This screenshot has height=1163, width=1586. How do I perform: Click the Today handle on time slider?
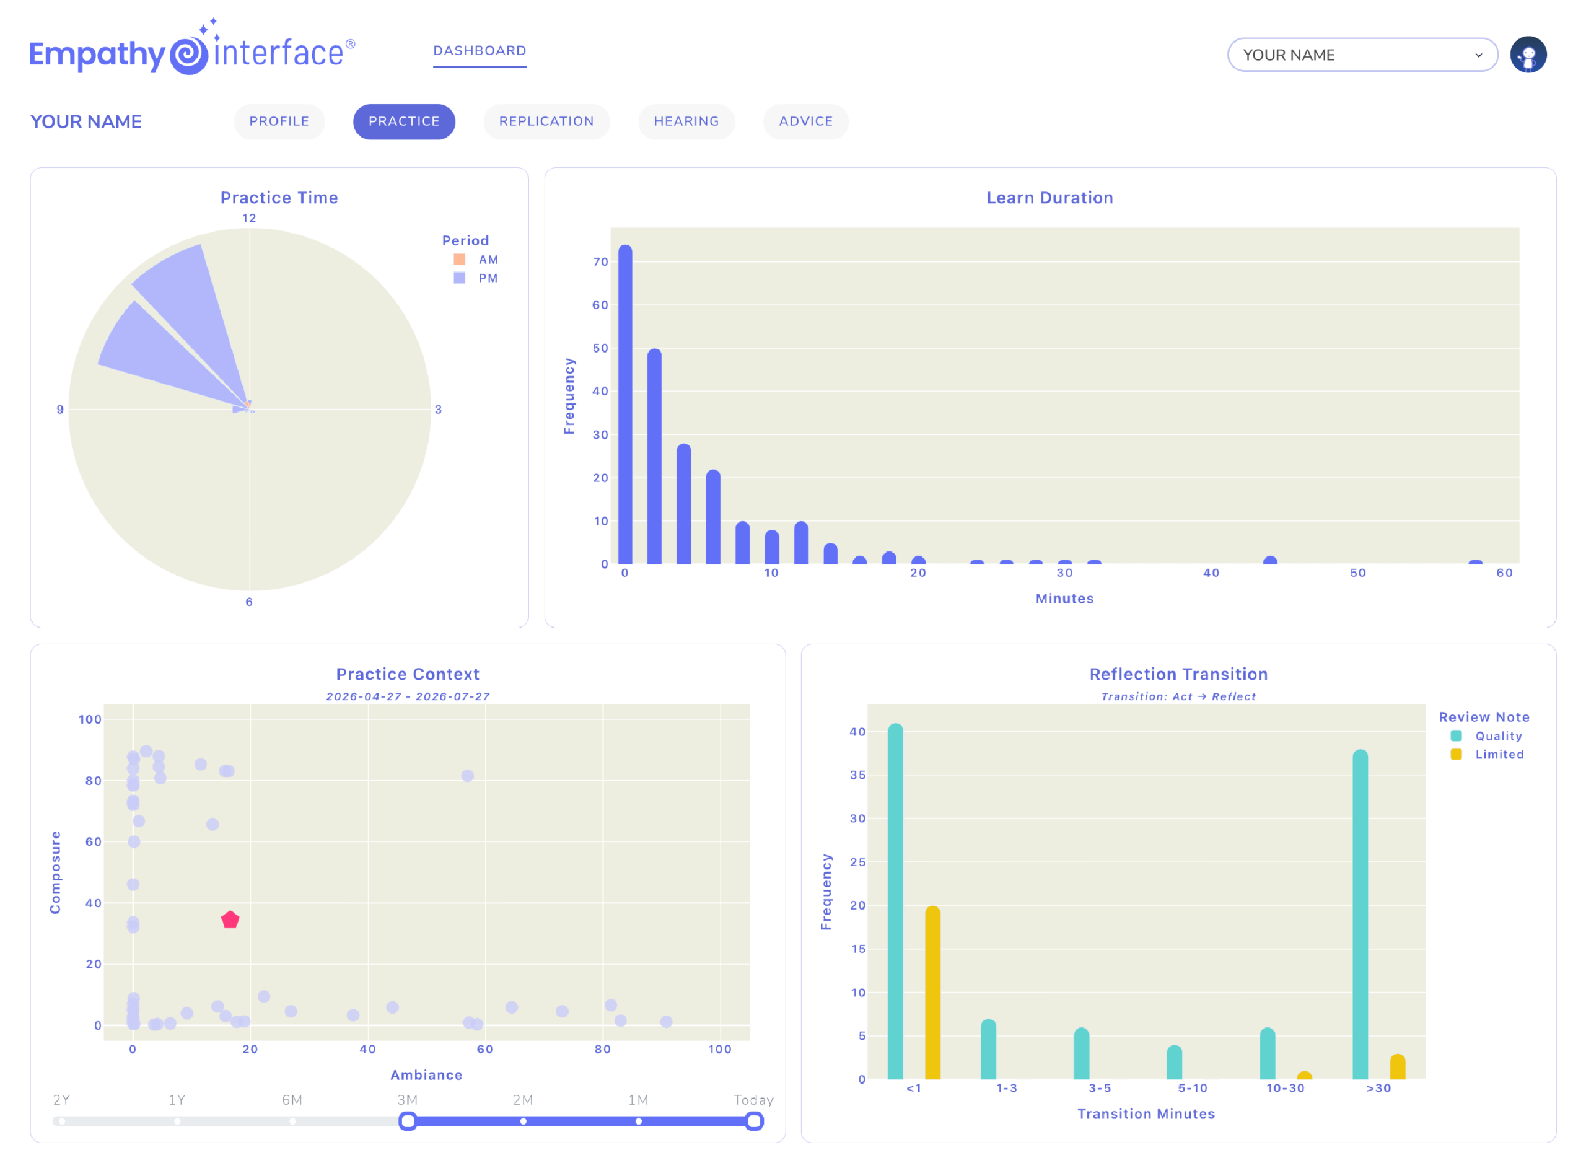click(x=754, y=1121)
